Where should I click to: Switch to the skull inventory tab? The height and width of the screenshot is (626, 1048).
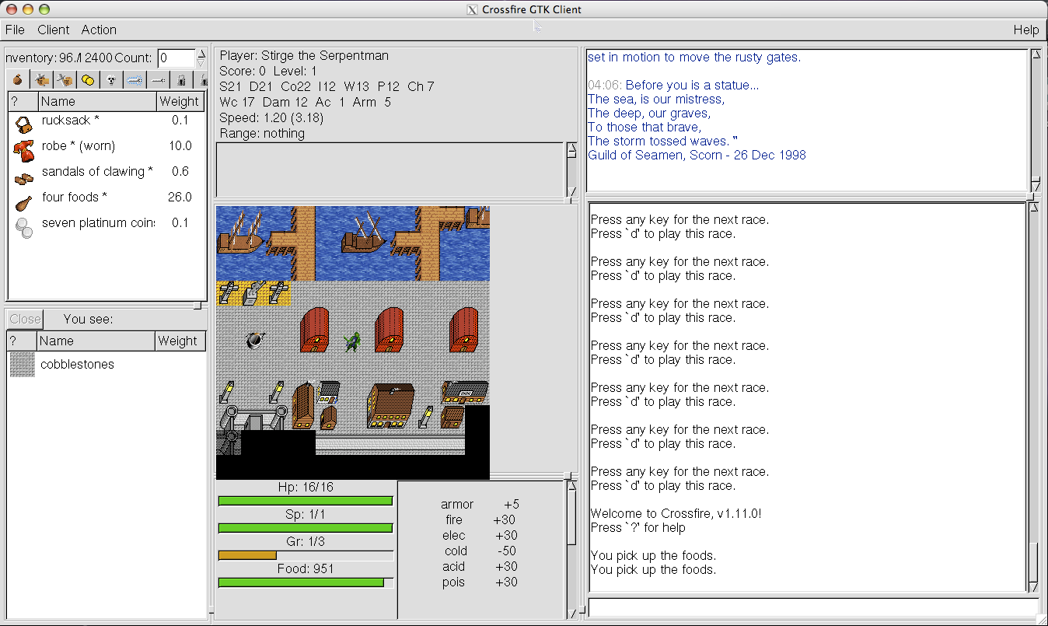click(111, 79)
